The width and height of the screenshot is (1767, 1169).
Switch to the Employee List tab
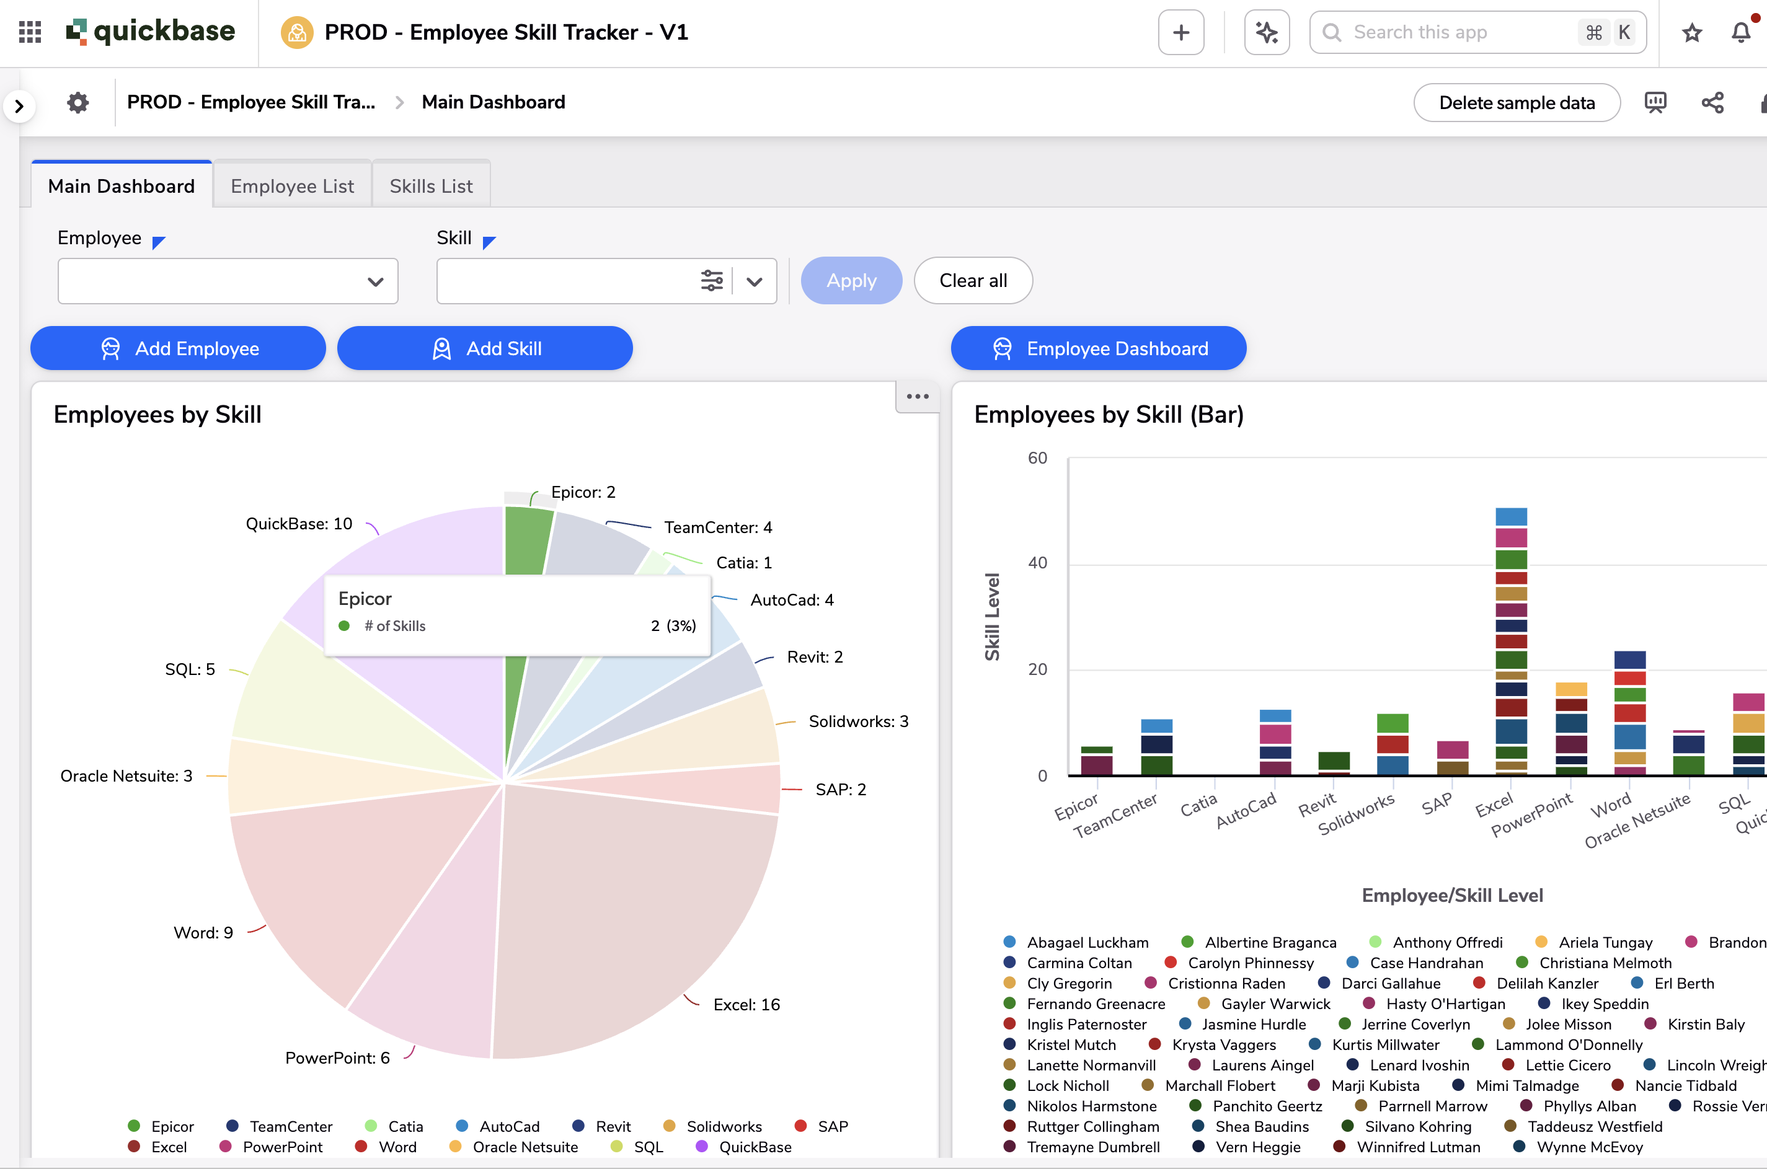tap(291, 185)
